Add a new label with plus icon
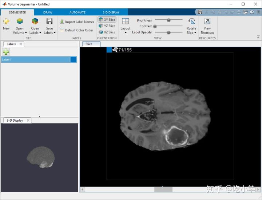 6,52
